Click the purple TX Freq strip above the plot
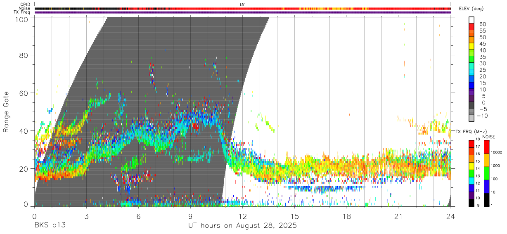 pyautogui.click(x=243, y=12)
